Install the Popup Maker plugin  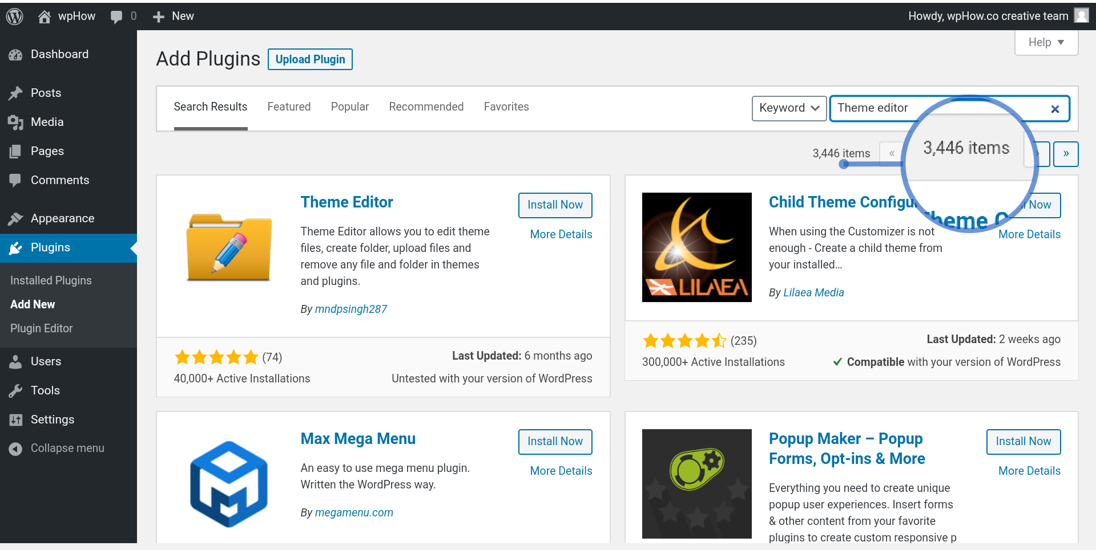coord(1024,442)
